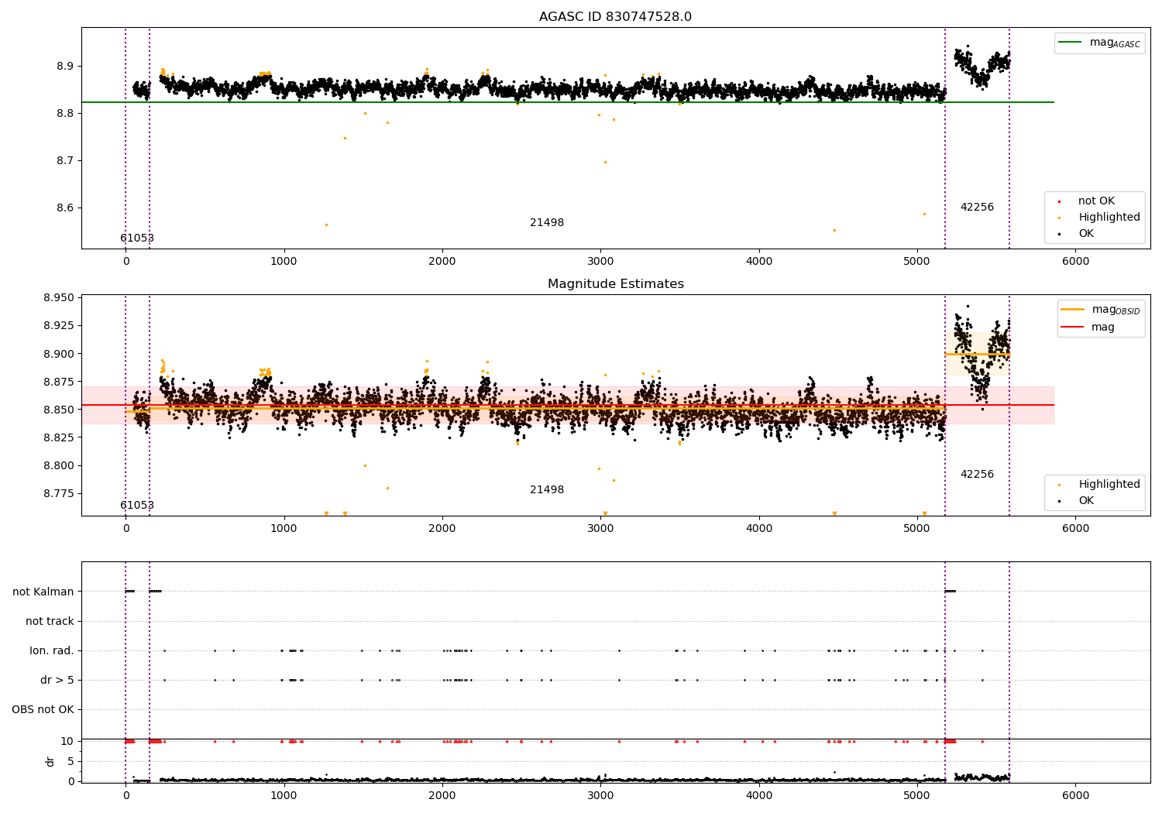This screenshot has width=1162, height=813.
Task: Click OBSID label 21498 in top plot
Action: tap(547, 223)
